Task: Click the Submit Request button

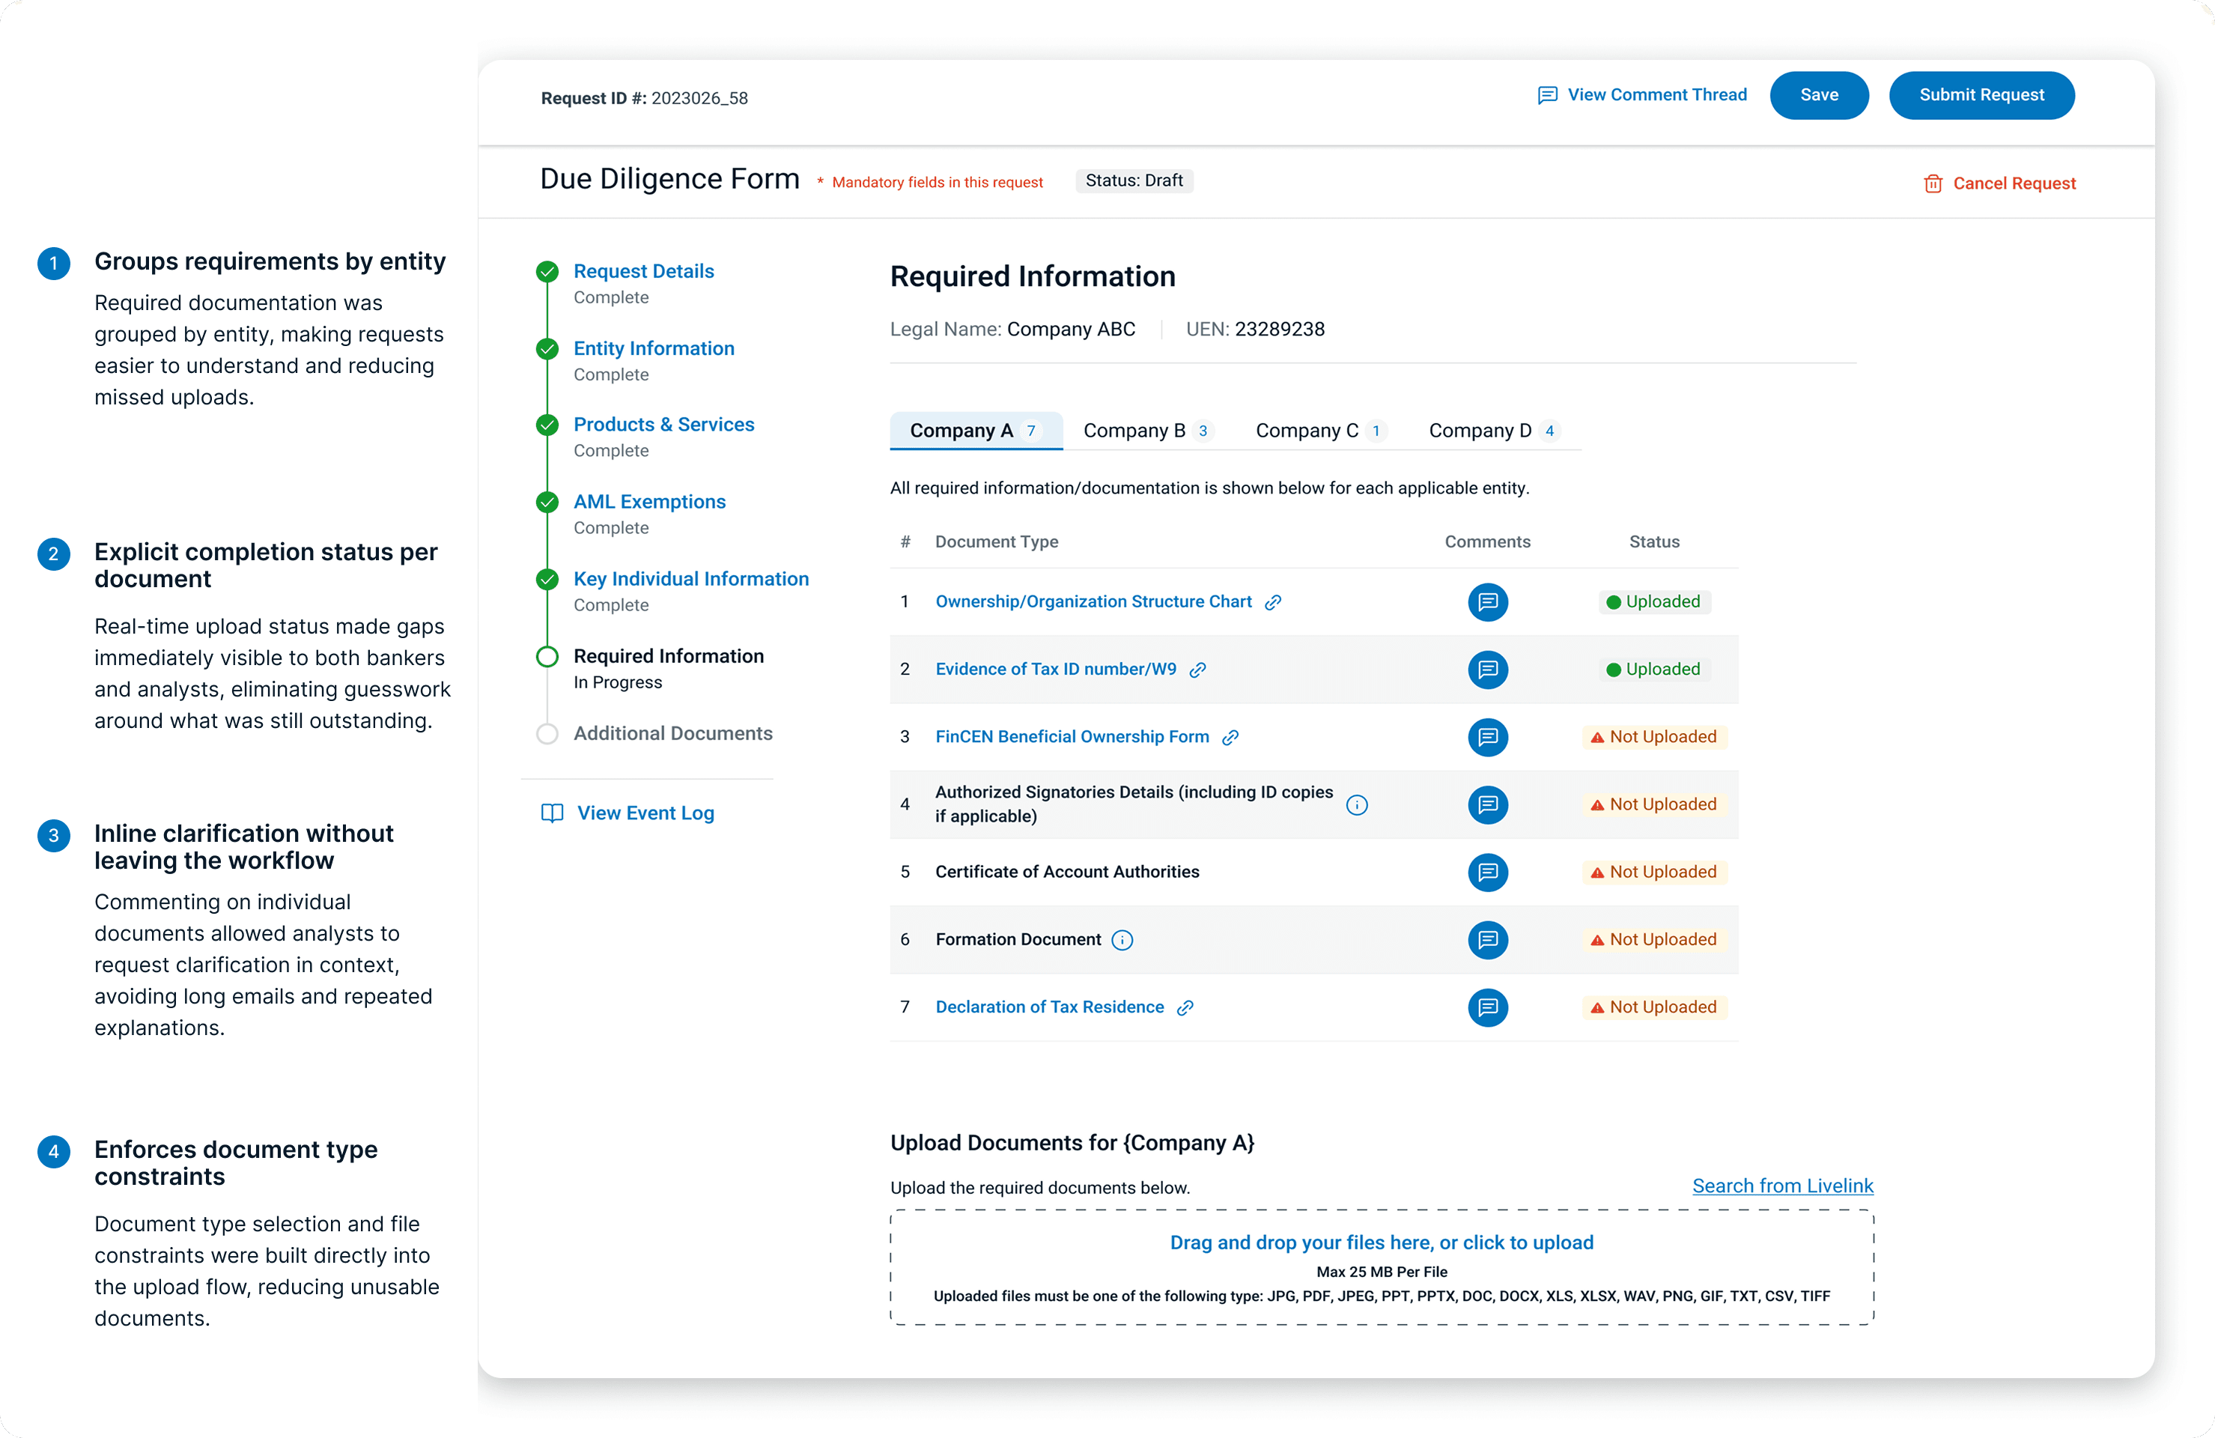Action: pyautogui.click(x=1981, y=95)
